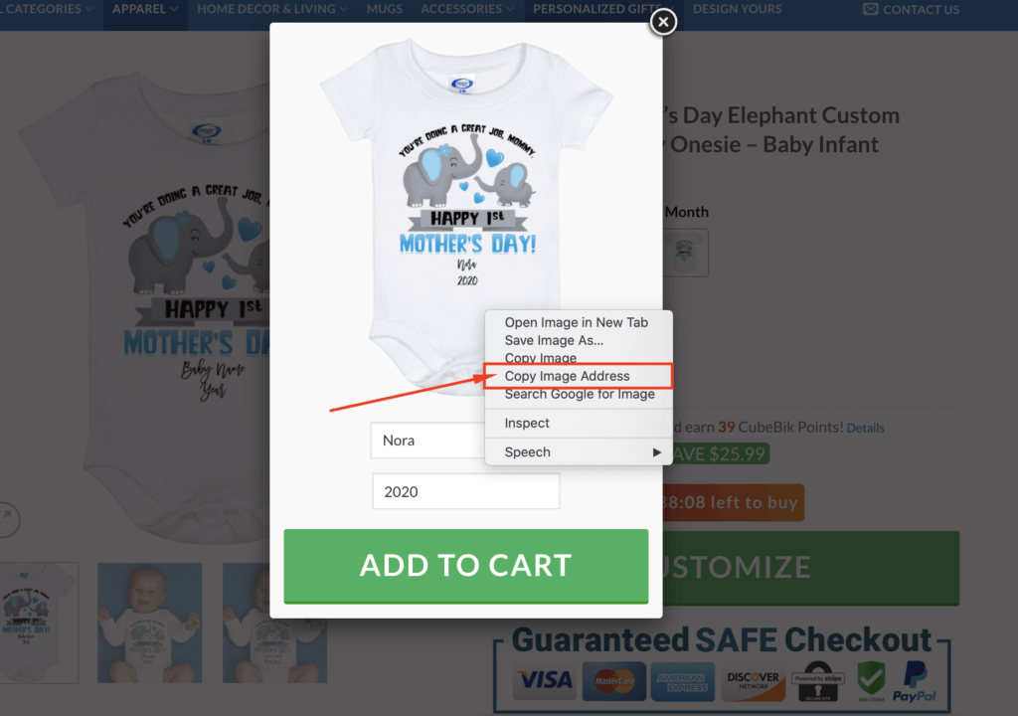The height and width of the screenshot is (716, 1018).
Task: Click the MasterCard payment icon
Action: click(613, 681)
